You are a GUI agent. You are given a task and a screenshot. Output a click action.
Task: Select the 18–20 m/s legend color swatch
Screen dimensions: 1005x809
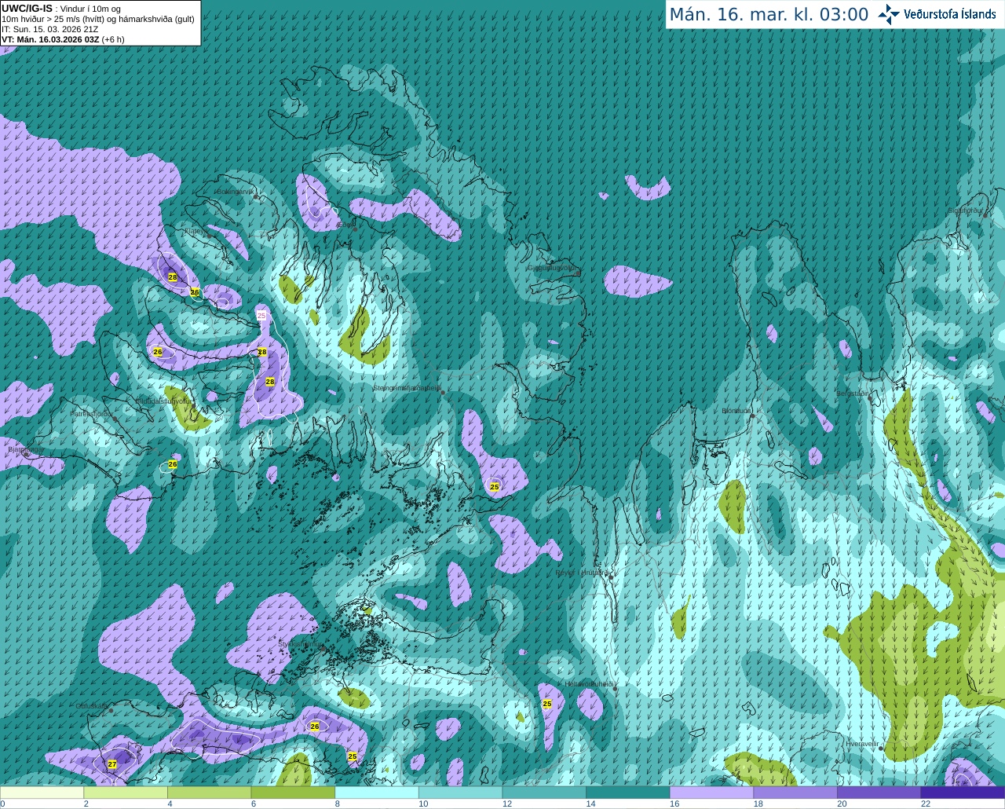[x=795, y=793]
